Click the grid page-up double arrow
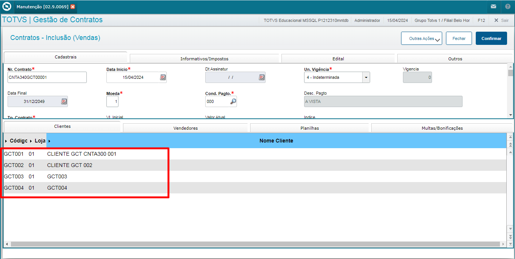 (510, 144)
